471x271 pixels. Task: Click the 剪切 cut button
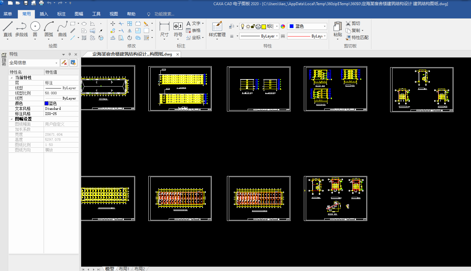coord(353,24)
